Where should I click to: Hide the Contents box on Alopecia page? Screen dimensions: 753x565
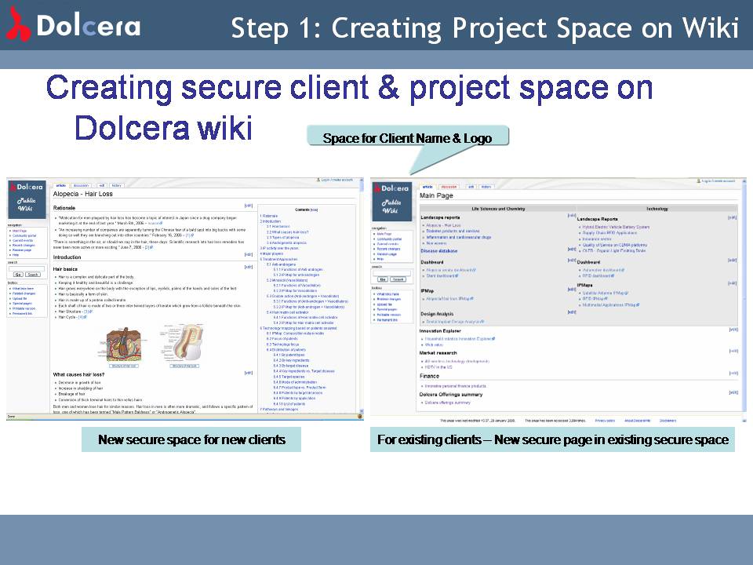[x=315, y=210]
